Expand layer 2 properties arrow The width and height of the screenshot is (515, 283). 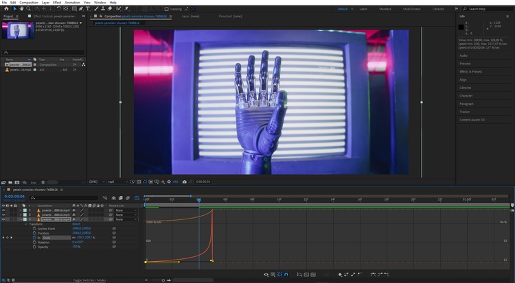pos(21,214)
